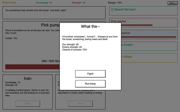The height and width of the screenshot is (112, 180).
Task: Click Ivan's 'Strength: 20' text
Action: (11, 85)
